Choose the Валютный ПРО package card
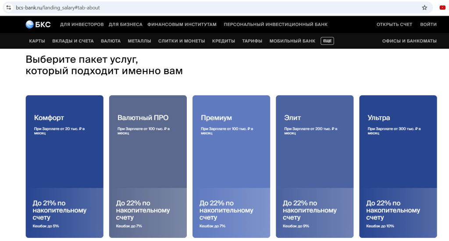Image resolution: width=449 pixels, height=241 pixels. tap(148, 167)
